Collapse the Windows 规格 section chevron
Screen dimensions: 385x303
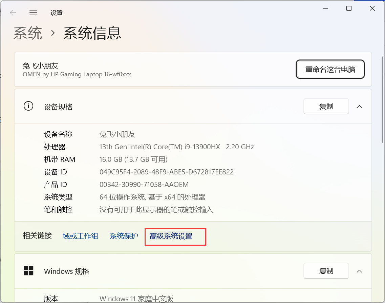tap(360, 271)
